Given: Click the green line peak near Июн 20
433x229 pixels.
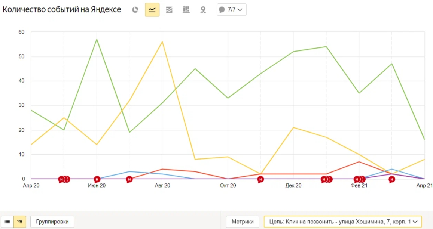Looking at the screenshot, I should click(x=97, y=39).
